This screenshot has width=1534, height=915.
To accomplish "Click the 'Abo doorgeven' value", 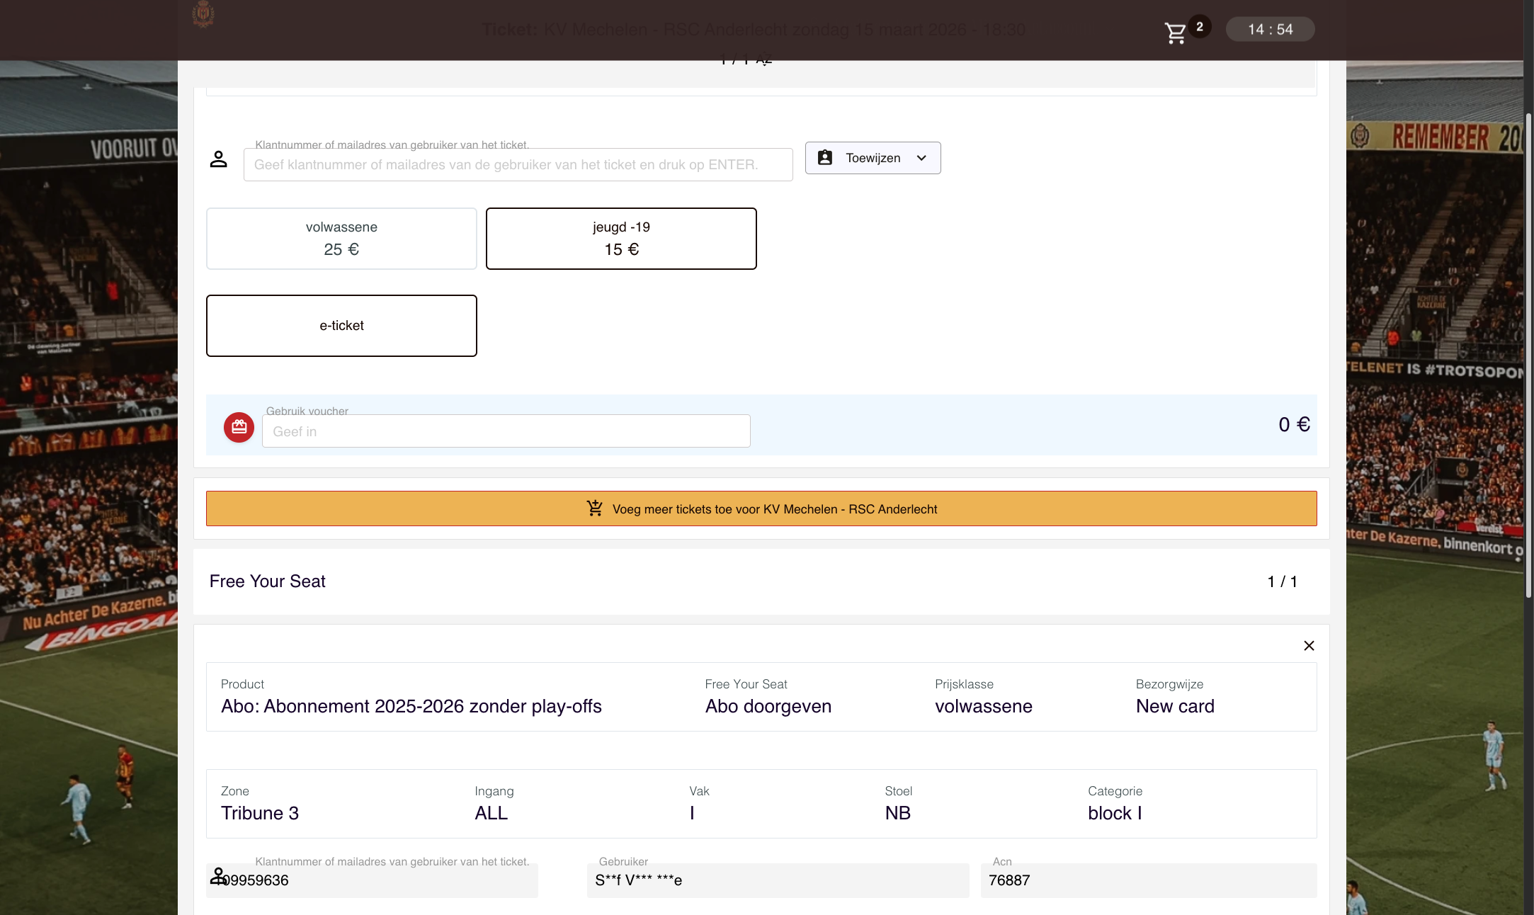I will click(768, 706).
